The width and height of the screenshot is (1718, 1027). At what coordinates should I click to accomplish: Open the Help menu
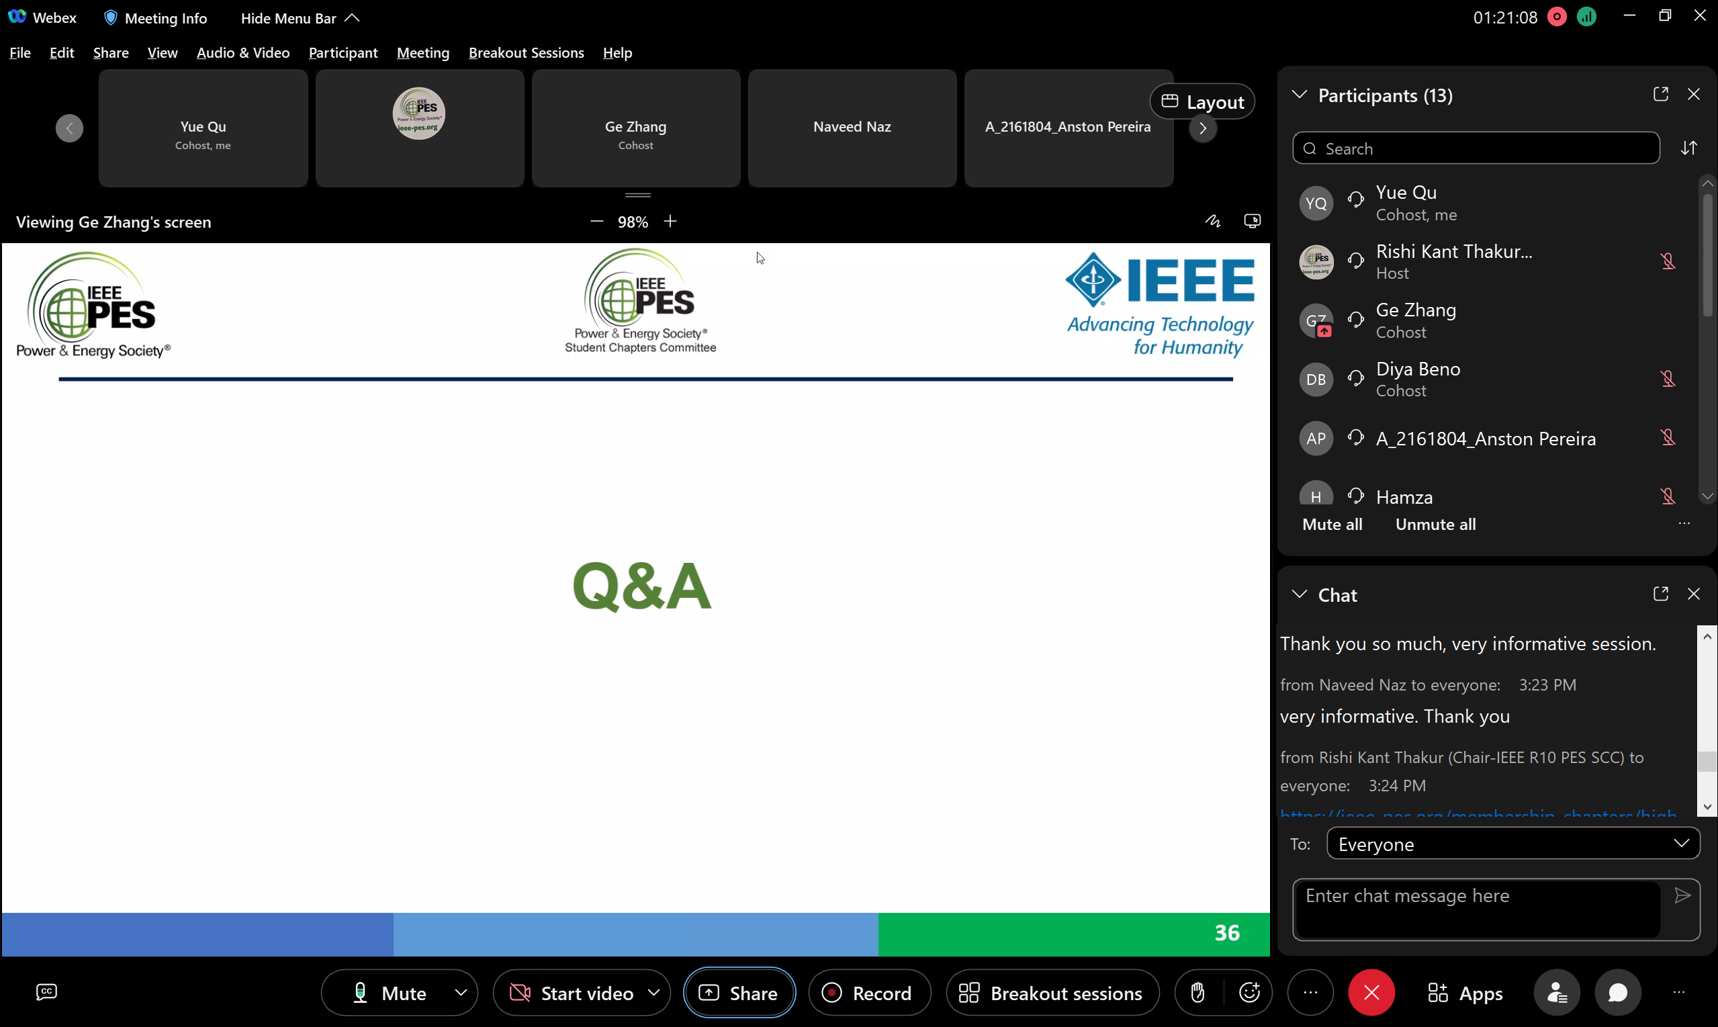click(617, 52)
